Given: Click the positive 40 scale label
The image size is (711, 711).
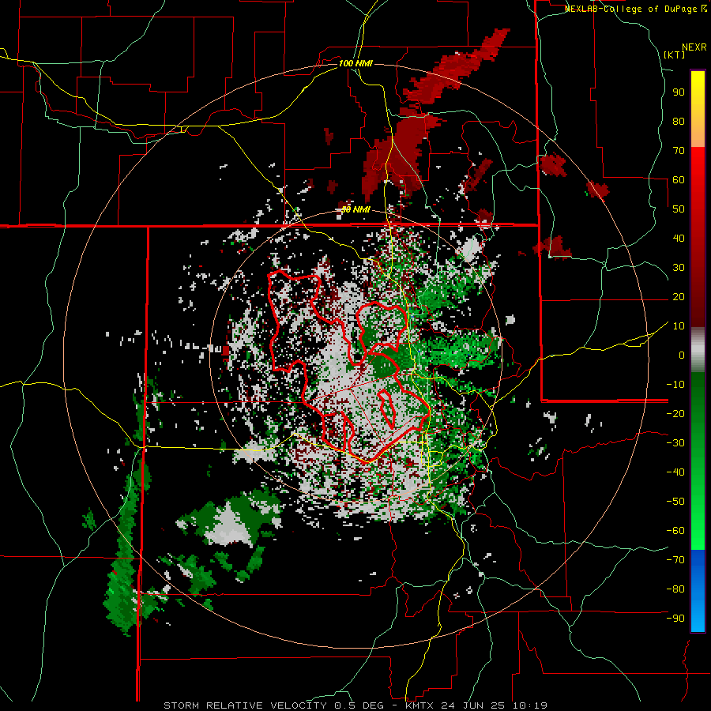Looking at the screenshot, I should [679, 239].
